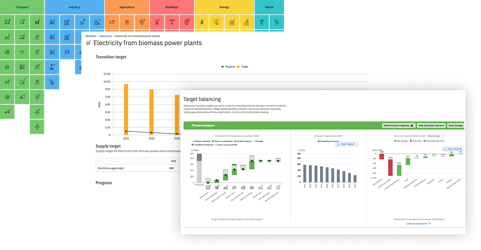Screen dimensions: 481x250
Task: Open the Electric cars dropdown
Action: tap(435, 135)
